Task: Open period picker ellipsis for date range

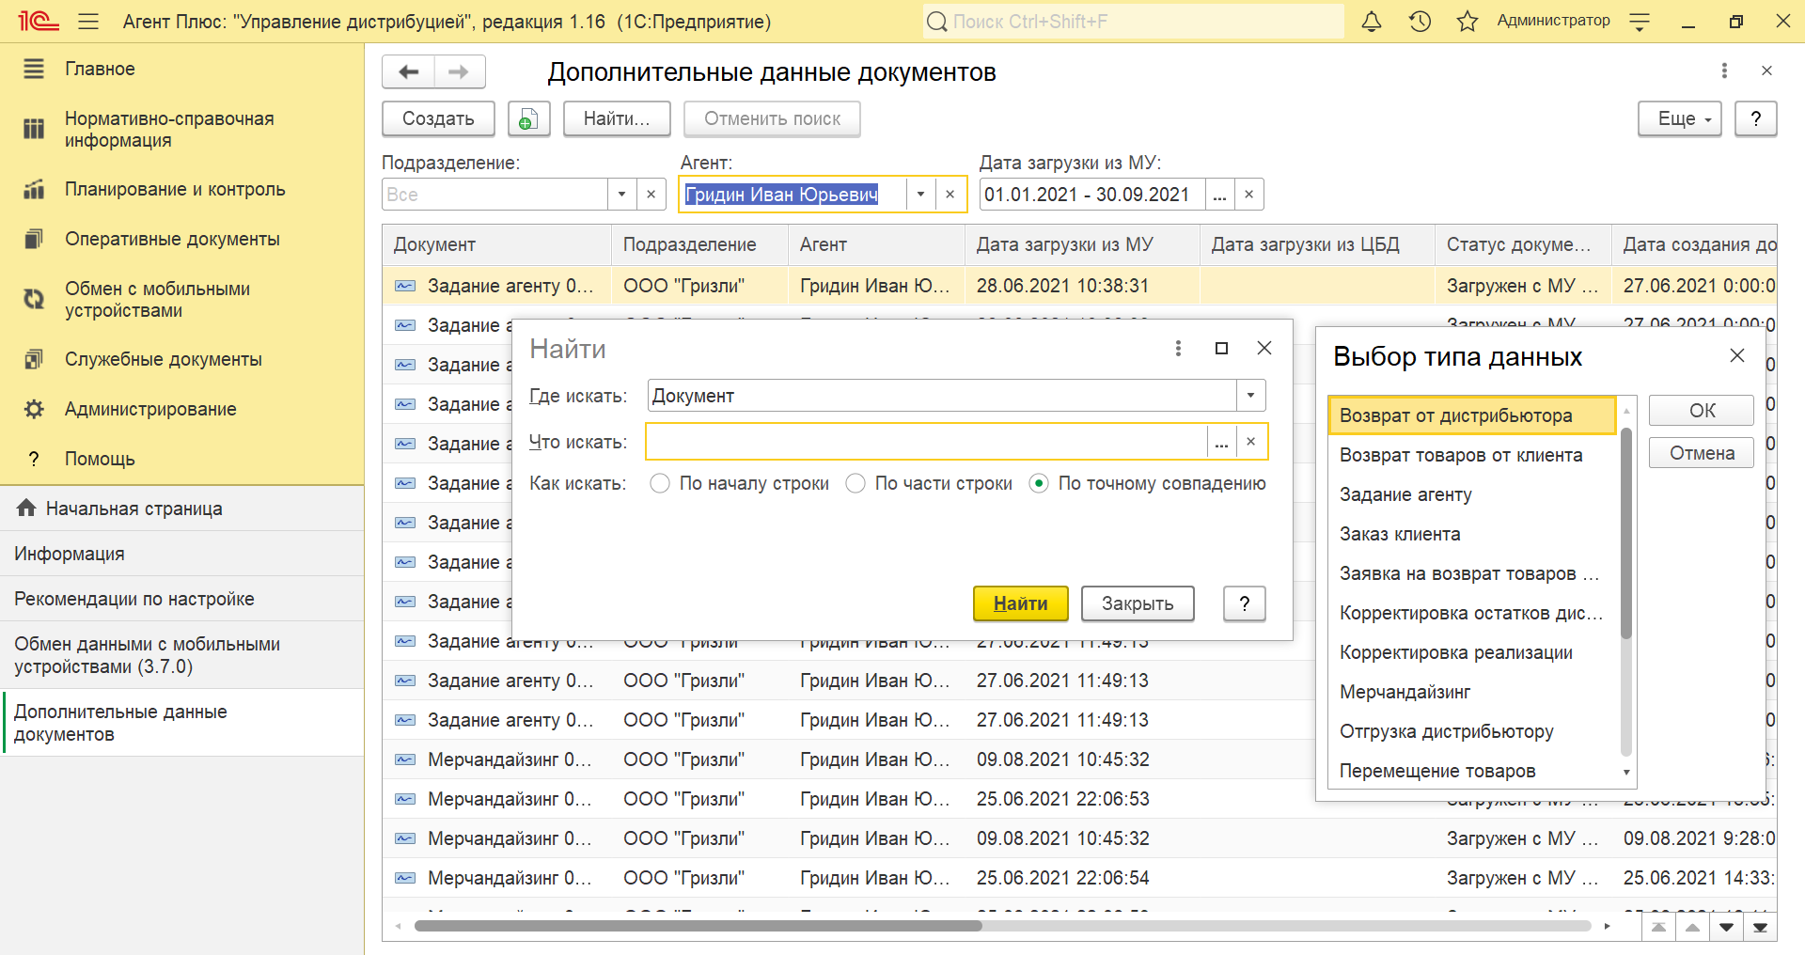Action: (x=1219, y=195)
